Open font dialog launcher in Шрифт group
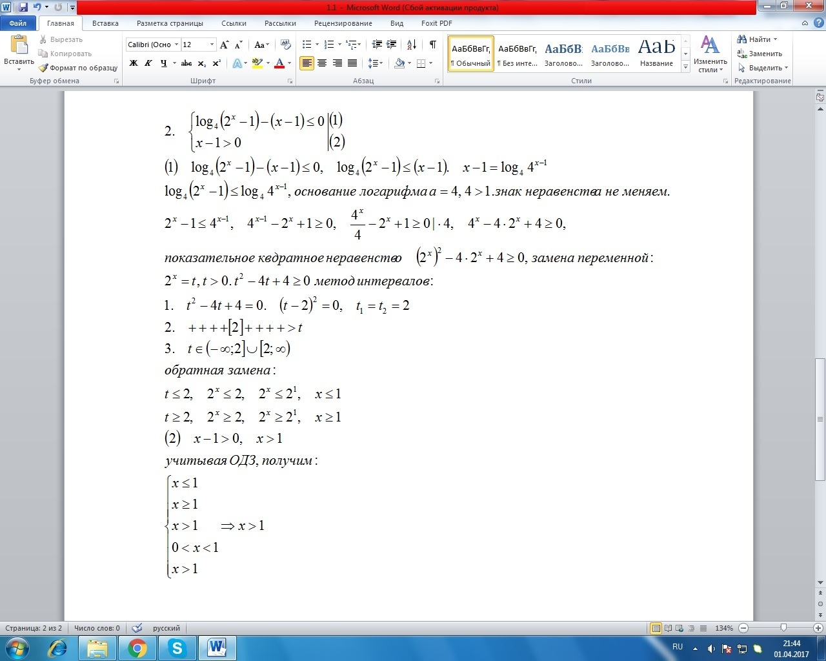This screenshot has width=826, height=661. (x=290, y=81)
